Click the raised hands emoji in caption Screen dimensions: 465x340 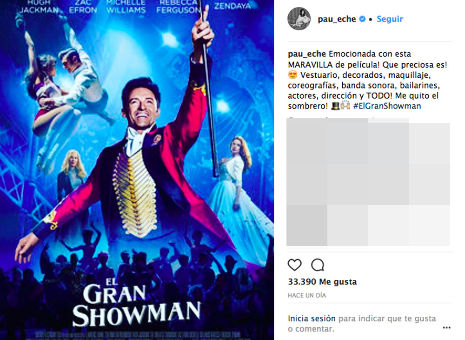pos(345,106)
